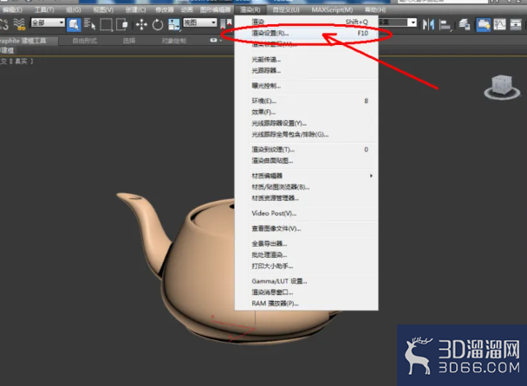Click the Bind to Space Warp icon

(20, 24)
